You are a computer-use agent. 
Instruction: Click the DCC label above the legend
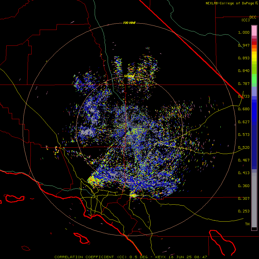click(x=253, y=17)
